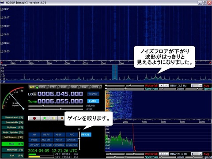Toggle the NB RF noise blanker
Screen dimensions: 212x159
pos(46,135)
